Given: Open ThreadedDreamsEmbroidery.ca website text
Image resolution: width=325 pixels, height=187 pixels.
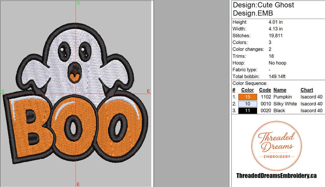Looking at the screenshot, I should [277, 176].
